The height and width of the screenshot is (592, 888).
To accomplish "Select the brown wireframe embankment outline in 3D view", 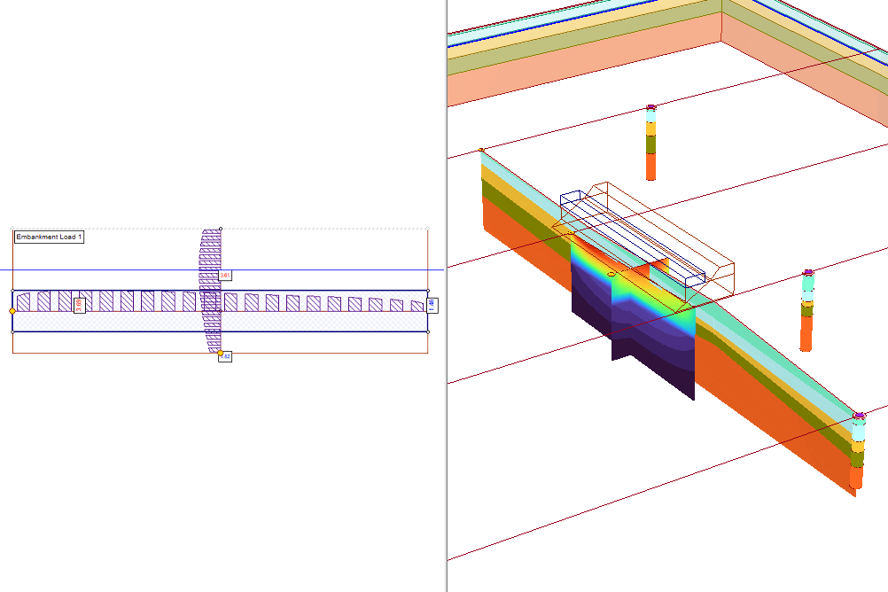I will [x=643, y=247].
